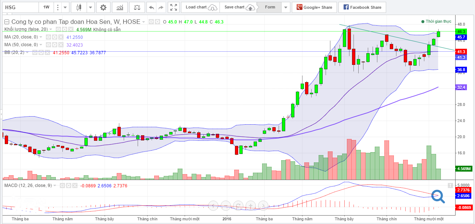The image size is (475, 224).
Task: Click the 36.8 lower band price label
Action: pyautogui.click(x=461, y=70)
